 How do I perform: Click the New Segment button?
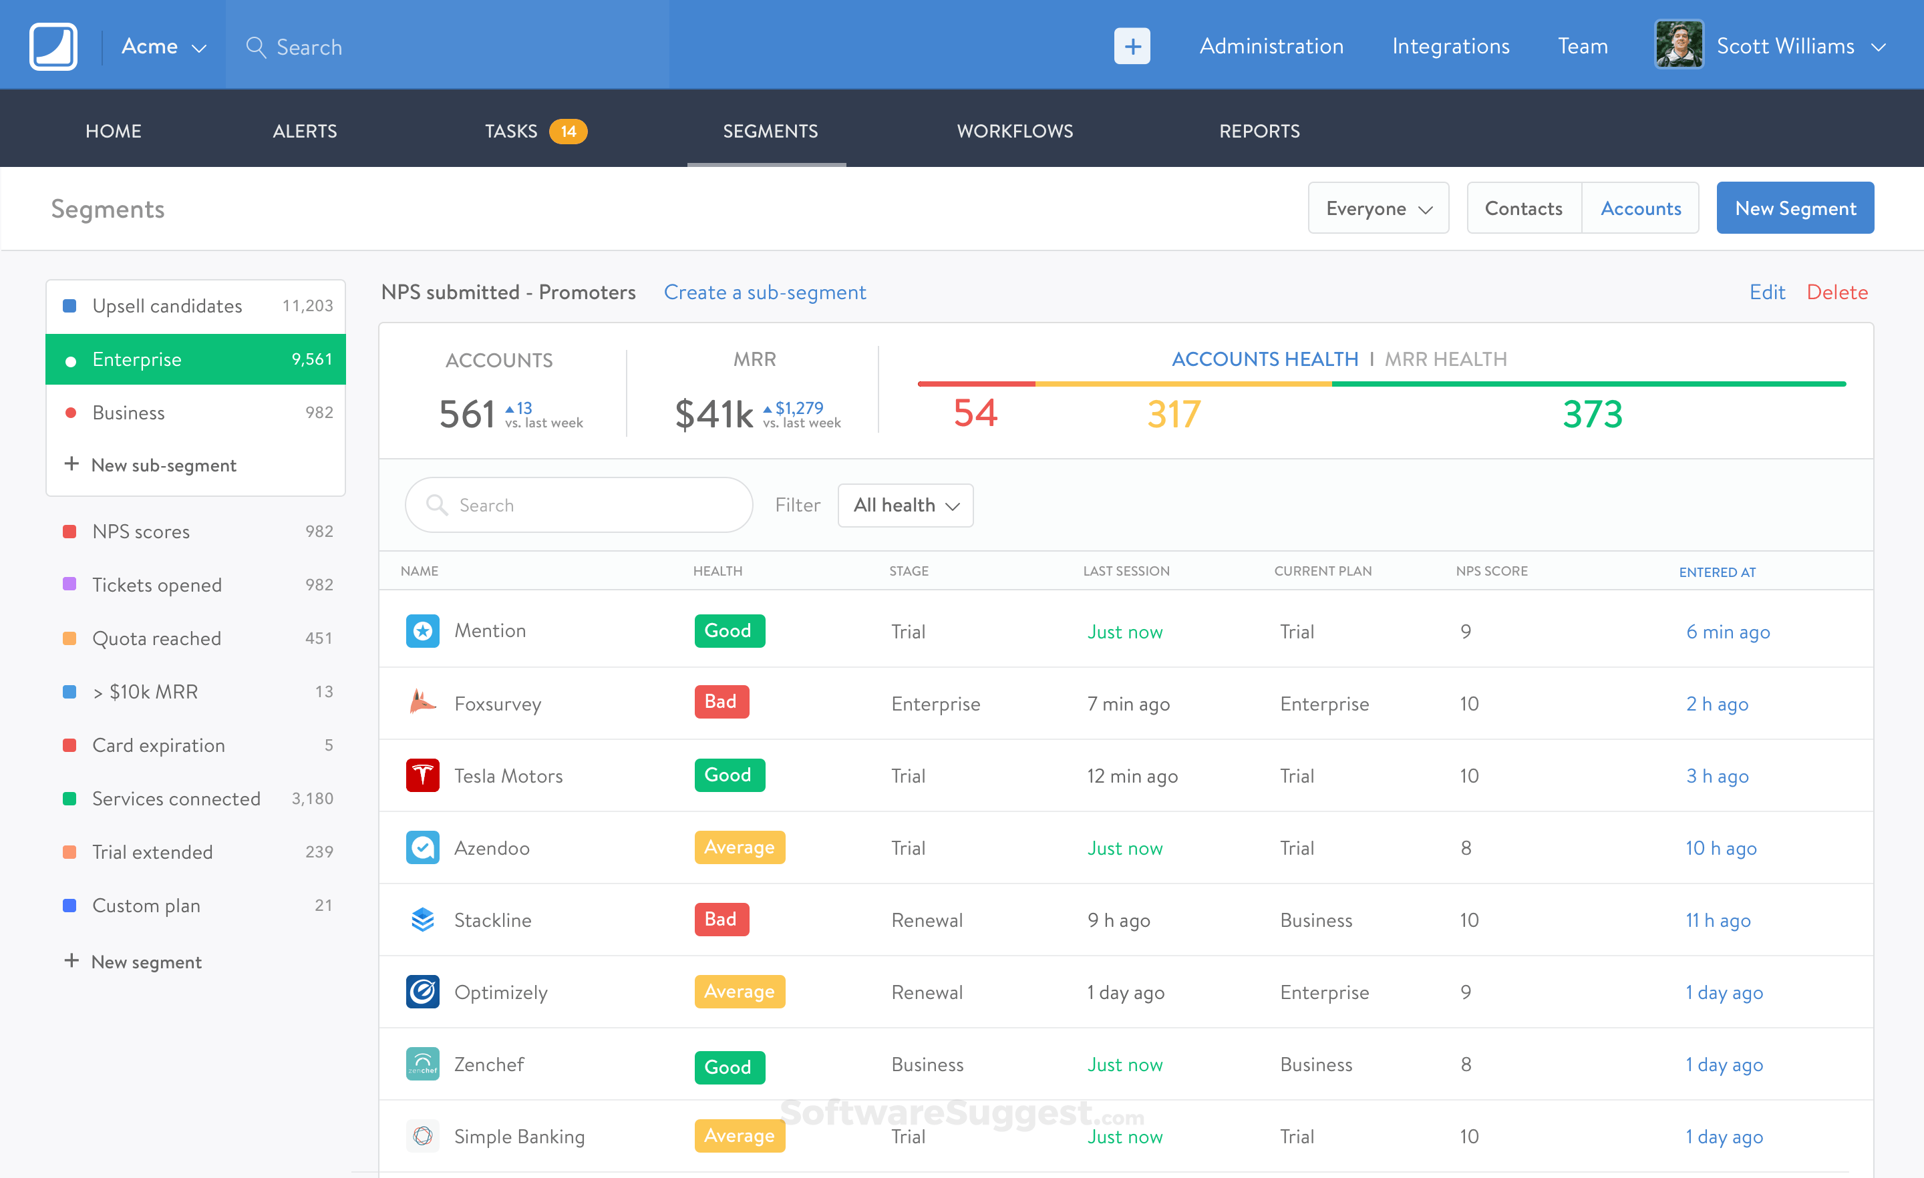[1794, 208]
